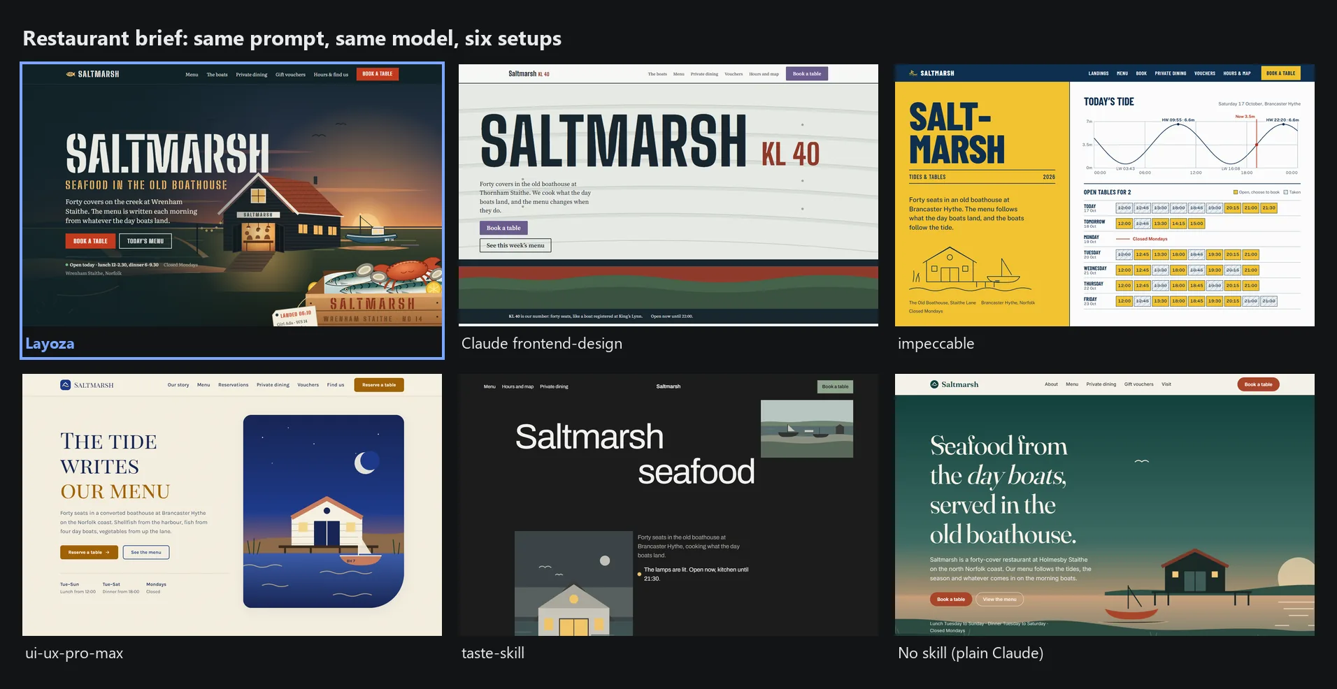This screenshot has width=1337, height=689.
Task: Click the wave logo icon in impeccable mockup header
Action: pyautogui.click(x=913, y=73)
